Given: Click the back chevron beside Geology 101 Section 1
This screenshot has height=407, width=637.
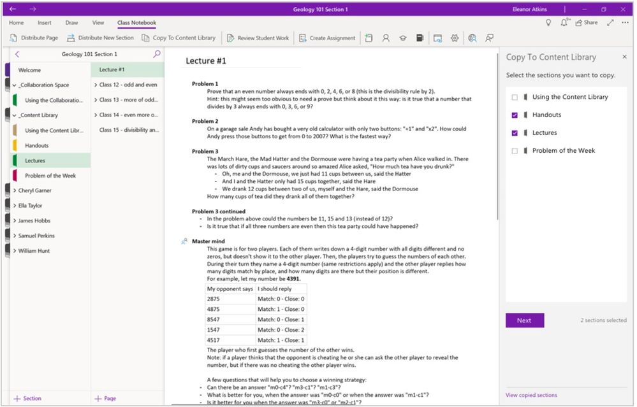Looking at the screenshot, I should pos(17,54).
